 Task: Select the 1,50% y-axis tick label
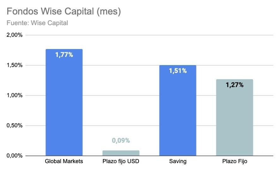[15, 65]
